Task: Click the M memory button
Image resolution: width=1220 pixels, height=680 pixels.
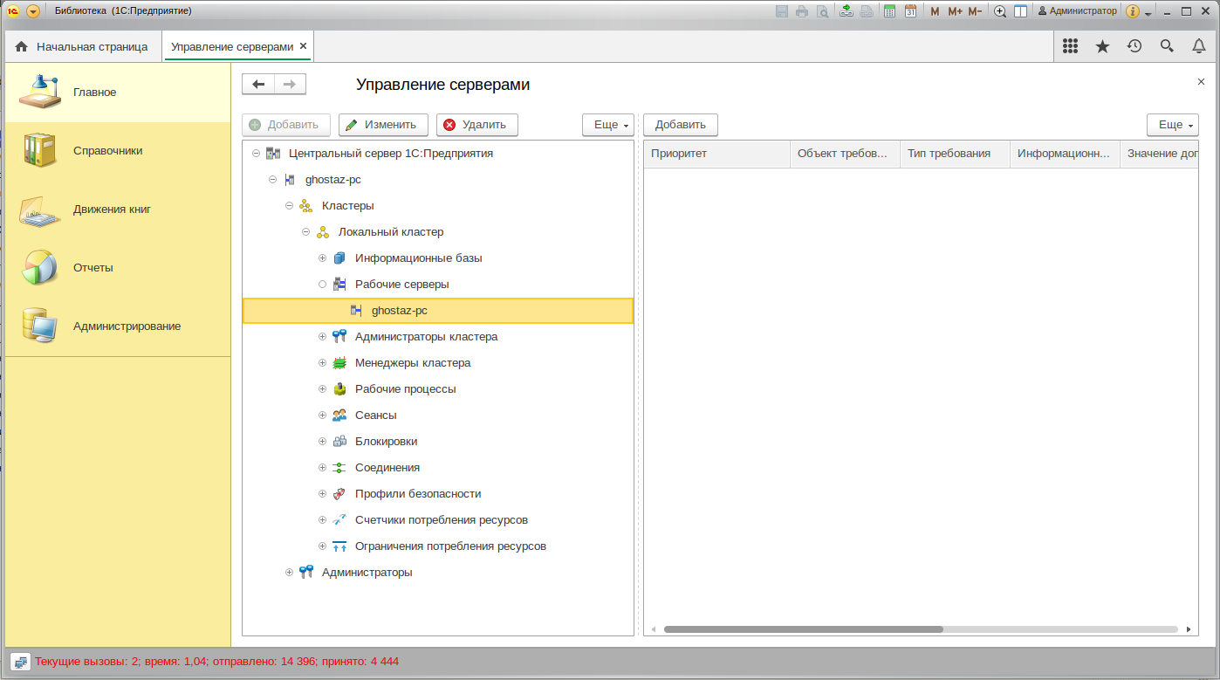Action: 935,11
